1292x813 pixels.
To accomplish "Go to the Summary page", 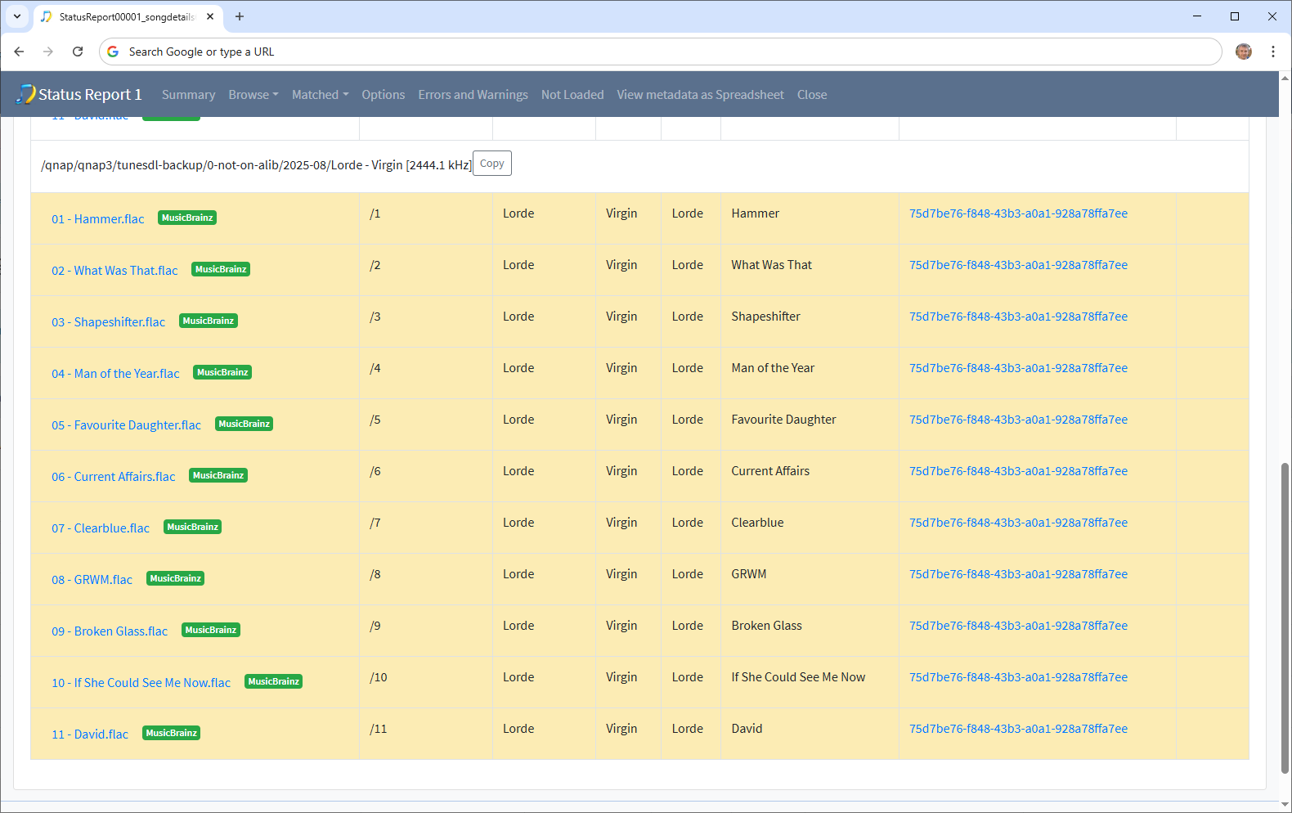I will [188, 95].
